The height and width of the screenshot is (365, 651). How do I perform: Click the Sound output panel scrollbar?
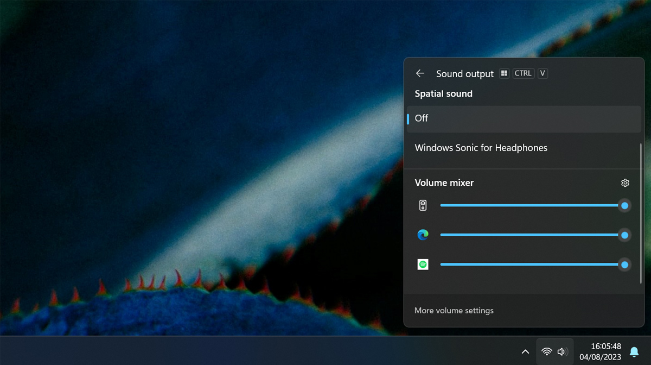click(x=641, y=213)
